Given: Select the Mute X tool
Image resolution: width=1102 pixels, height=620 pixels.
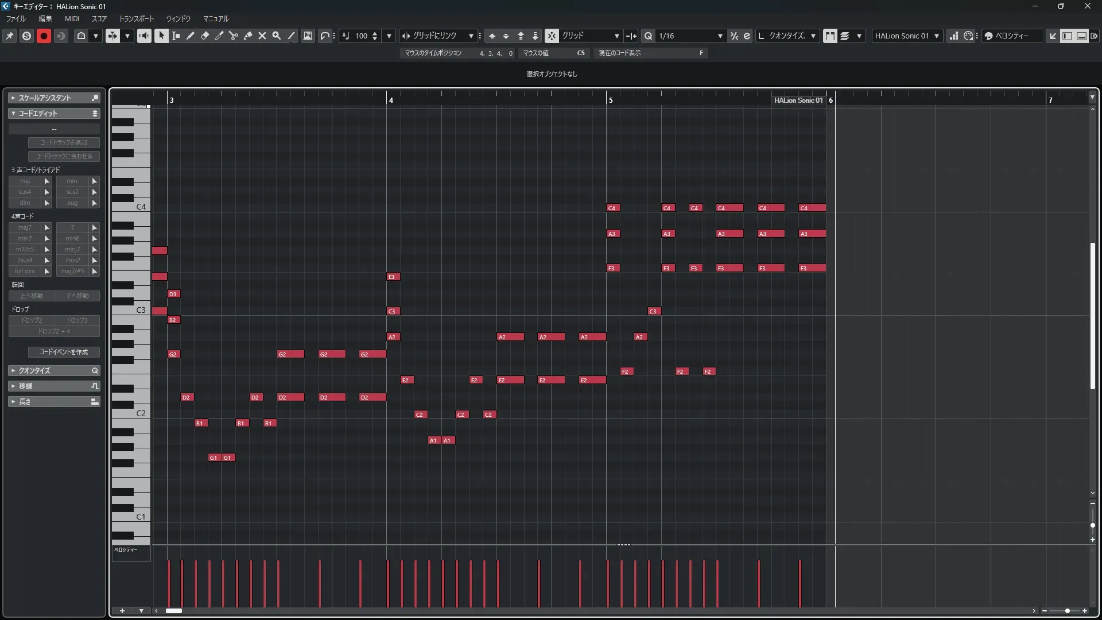Looking at the screenshot, I should [262, 36].
